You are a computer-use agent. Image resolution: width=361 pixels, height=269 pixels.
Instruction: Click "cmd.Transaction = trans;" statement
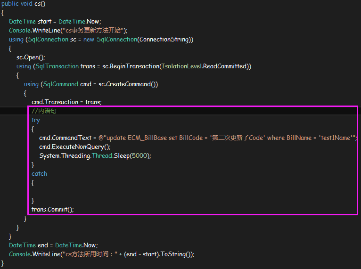click(x=66, y=102)
